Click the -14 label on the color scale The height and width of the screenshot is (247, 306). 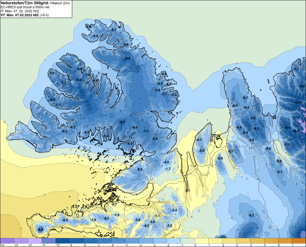[x=2, y=245]
